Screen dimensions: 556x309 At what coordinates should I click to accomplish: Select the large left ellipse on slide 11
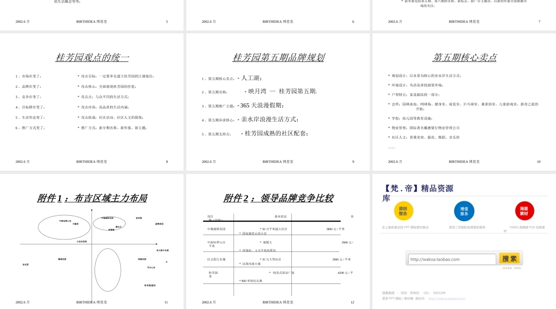pos(64,227)
